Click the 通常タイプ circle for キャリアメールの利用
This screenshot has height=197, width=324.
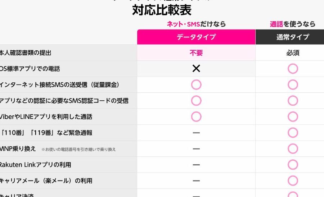[293, 180]
